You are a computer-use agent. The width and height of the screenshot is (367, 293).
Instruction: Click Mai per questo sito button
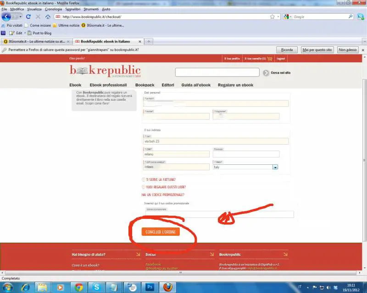(317, 50)
